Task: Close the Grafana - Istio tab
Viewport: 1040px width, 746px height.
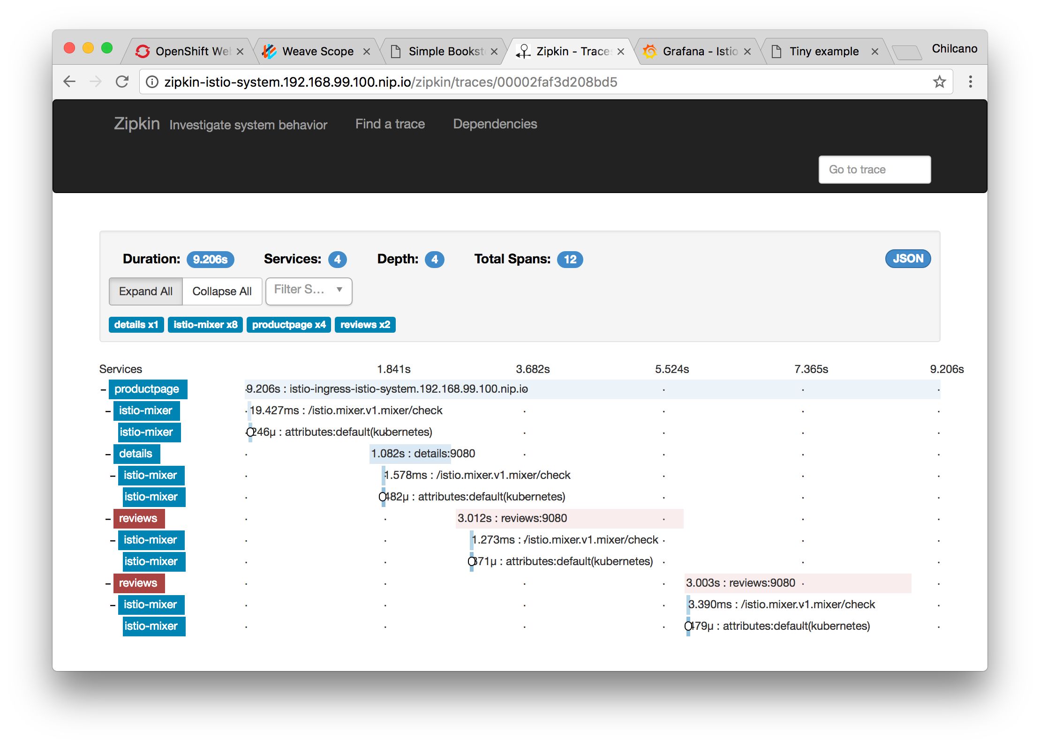Action: tap(747, 52)
